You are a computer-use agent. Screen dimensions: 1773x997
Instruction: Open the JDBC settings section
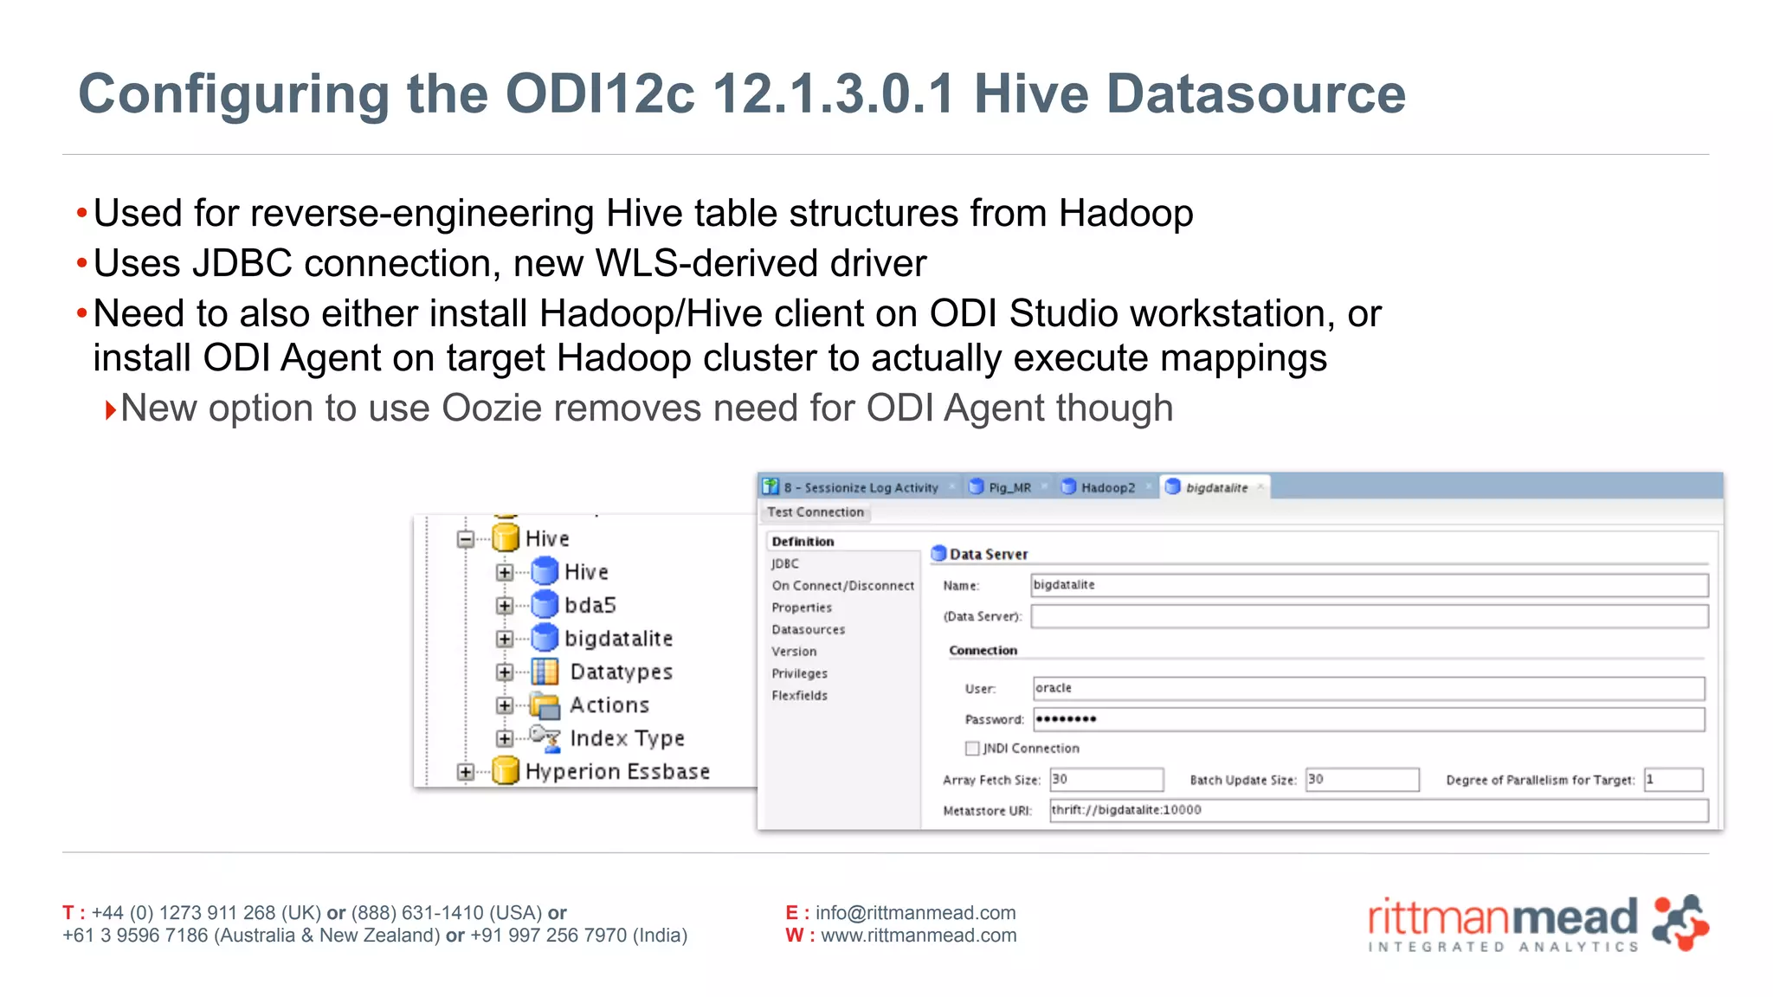[785, 563]
